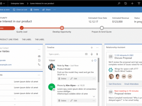Image resolution: width=142 pixels, height=106 pixels.
Task: Open '11:30 Advanta B-2081' link
Action: tap(124, 55)
